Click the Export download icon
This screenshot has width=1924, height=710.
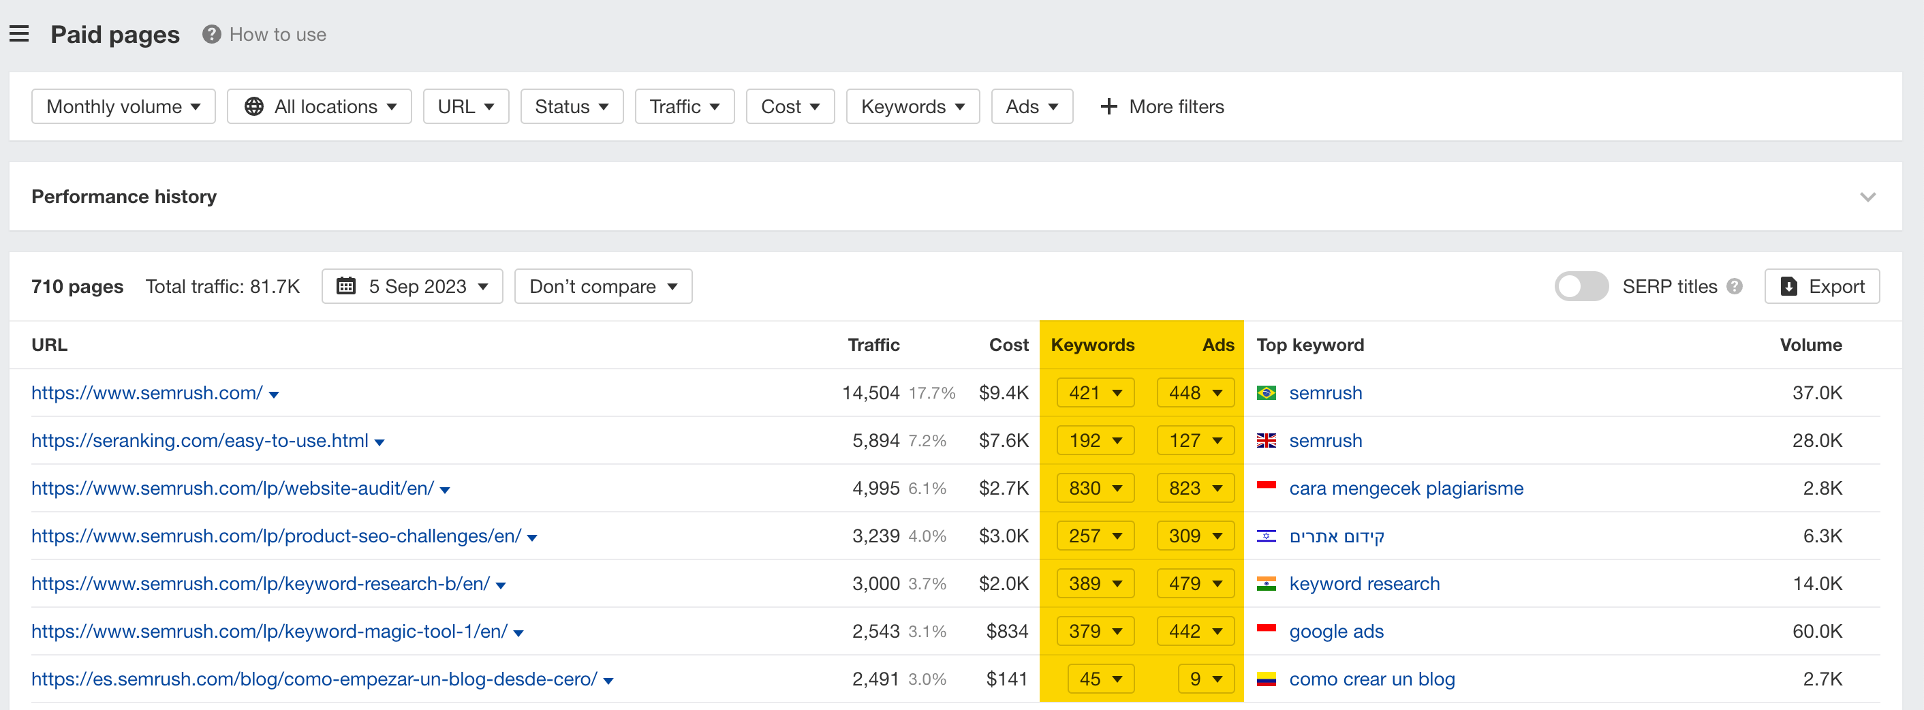(x=1789, y=286)
